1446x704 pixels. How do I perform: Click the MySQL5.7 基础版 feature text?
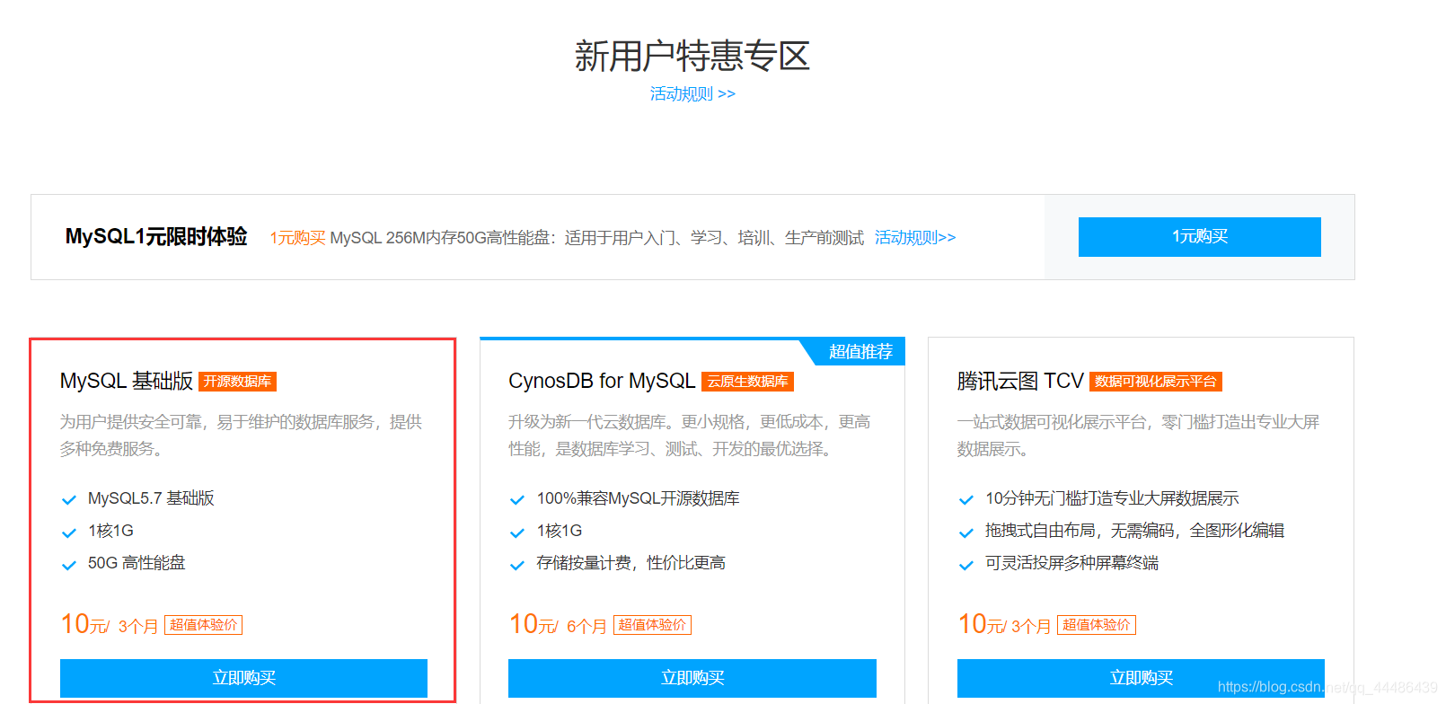point(151,498)
